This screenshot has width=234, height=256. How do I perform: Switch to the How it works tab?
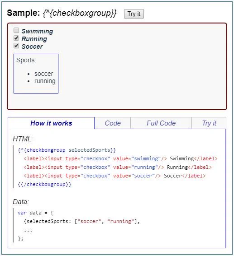pos(51,123)
